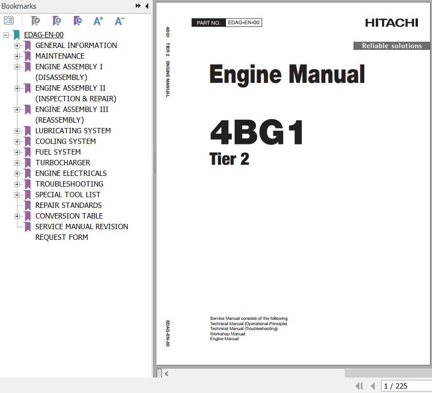Click the page number input field
Screen dimensions: 432x393
(406, 386)
